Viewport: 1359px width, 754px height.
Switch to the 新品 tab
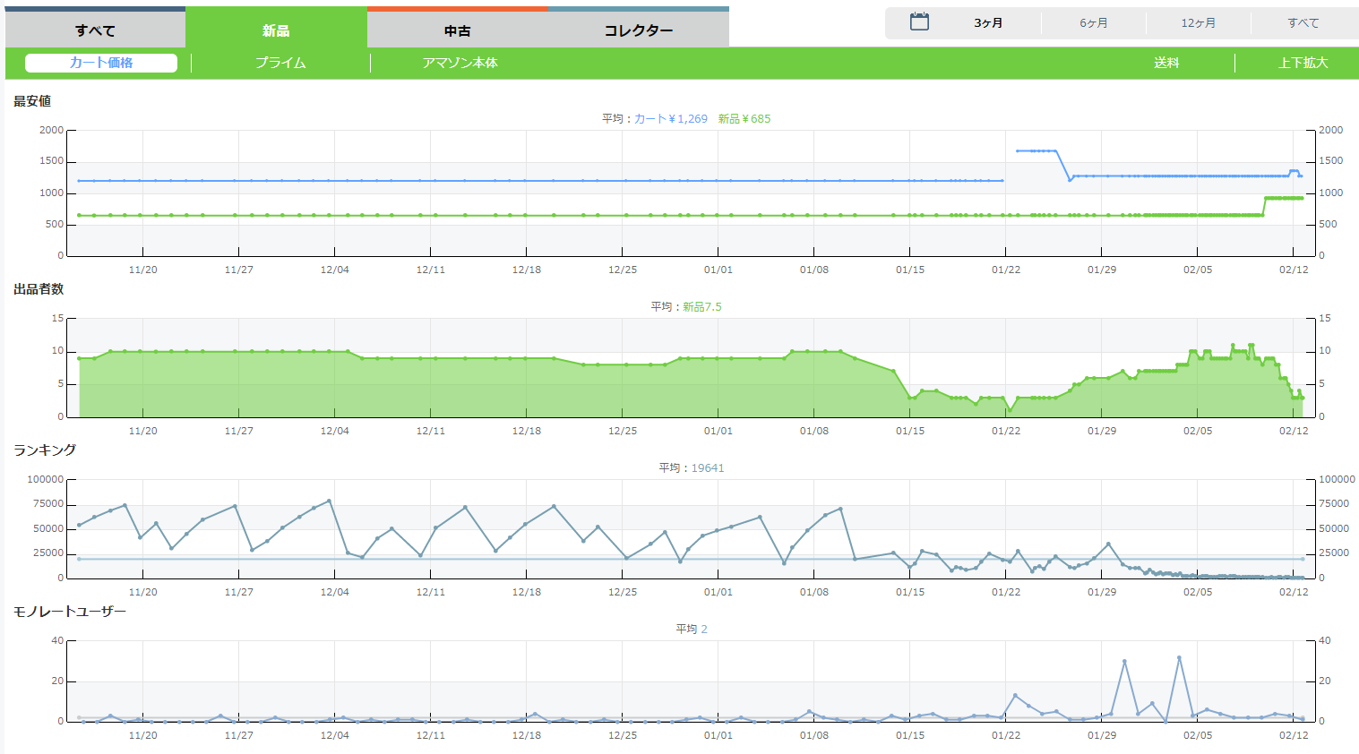coord(276,30)
